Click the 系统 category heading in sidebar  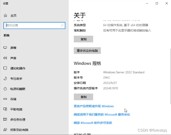click(7, 35)
